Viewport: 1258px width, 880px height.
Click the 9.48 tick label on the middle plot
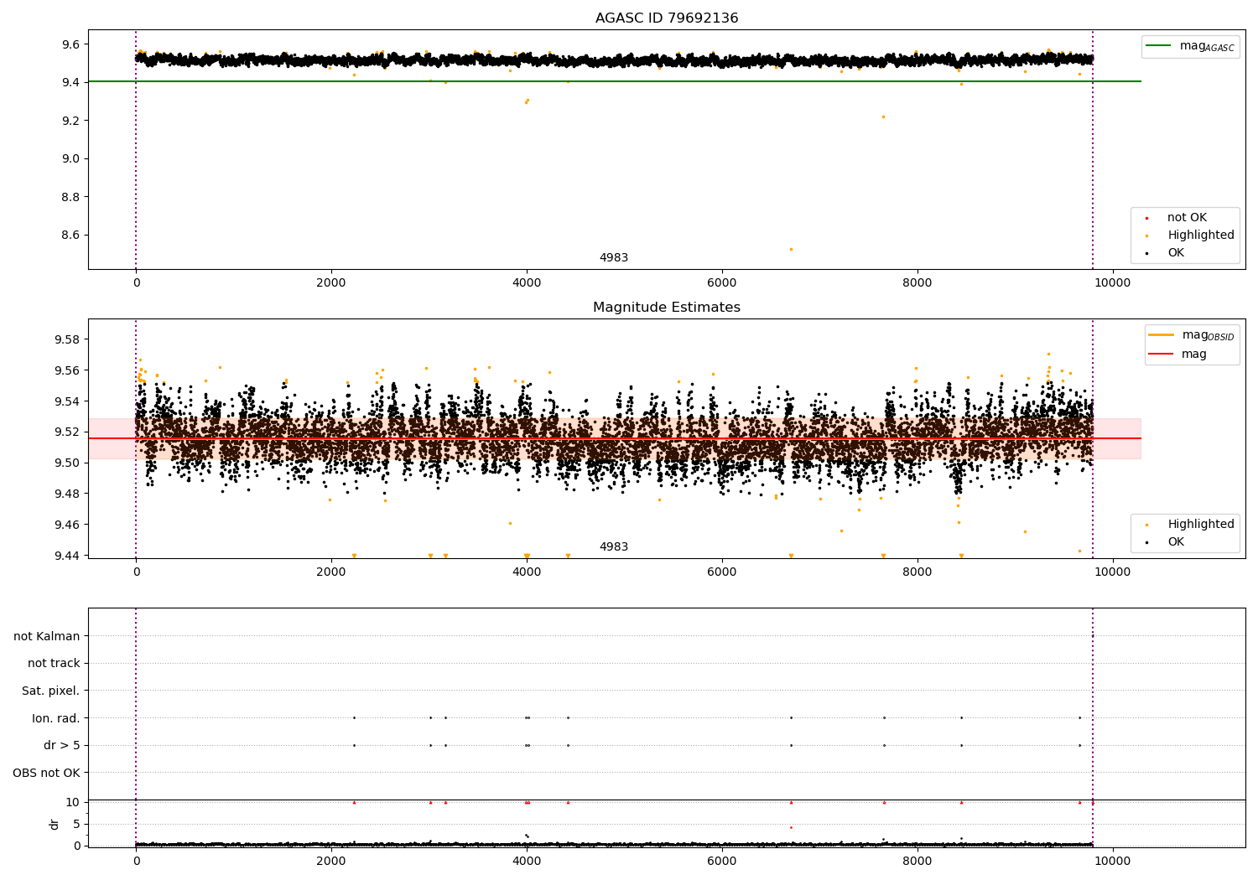coord(65,494)
